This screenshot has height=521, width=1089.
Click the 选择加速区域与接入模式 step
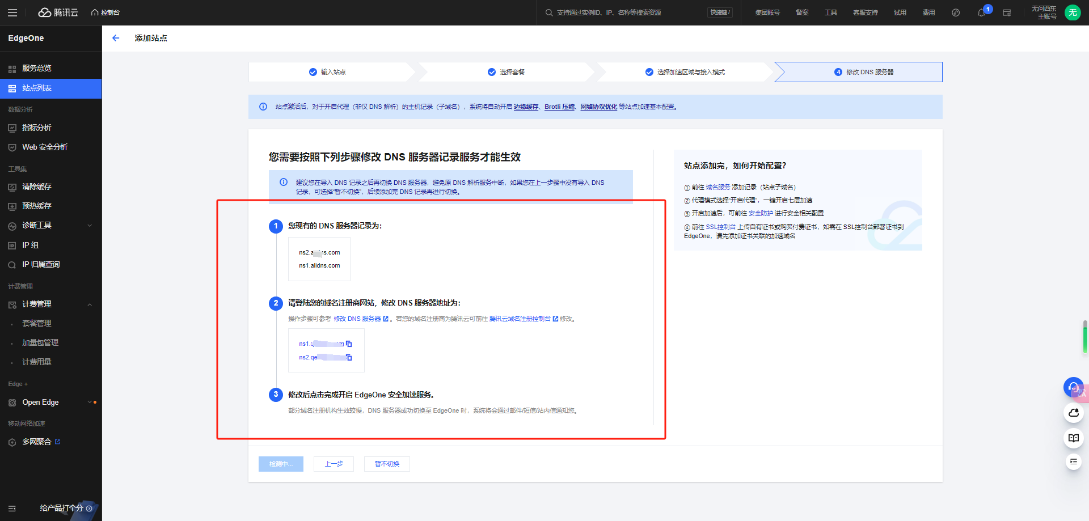tap(685, 72)
